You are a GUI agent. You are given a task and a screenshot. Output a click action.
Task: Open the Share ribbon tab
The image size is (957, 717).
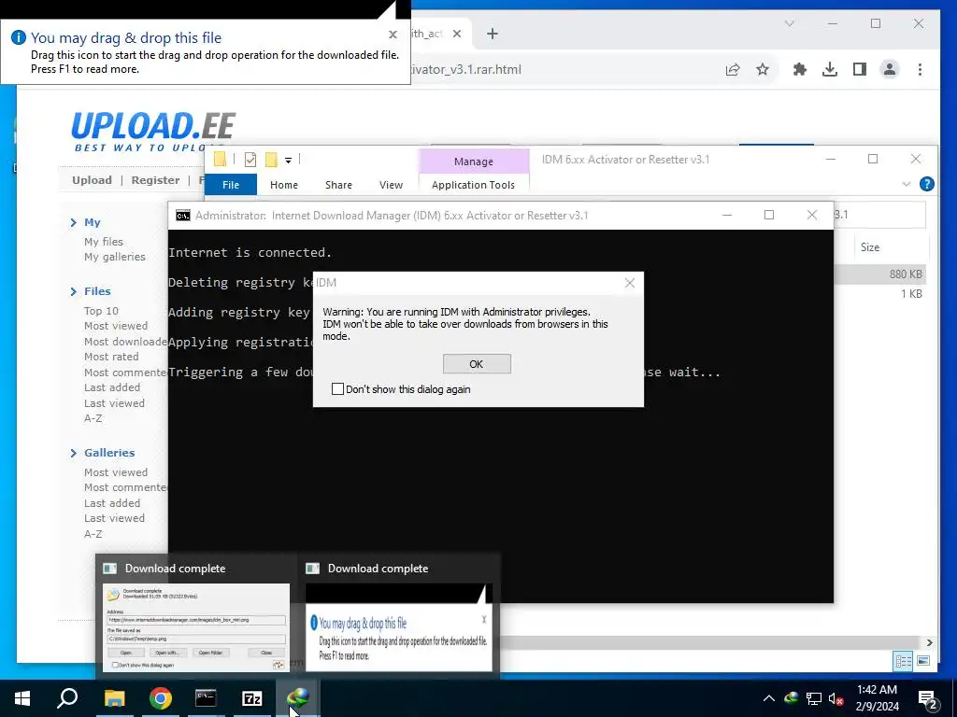coord(338,185)
